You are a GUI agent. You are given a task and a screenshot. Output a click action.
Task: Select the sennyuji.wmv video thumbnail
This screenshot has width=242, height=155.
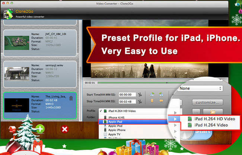(17, 74)
